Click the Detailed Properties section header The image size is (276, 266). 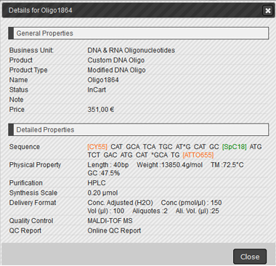pyautogui.click(x=139, y=129)
